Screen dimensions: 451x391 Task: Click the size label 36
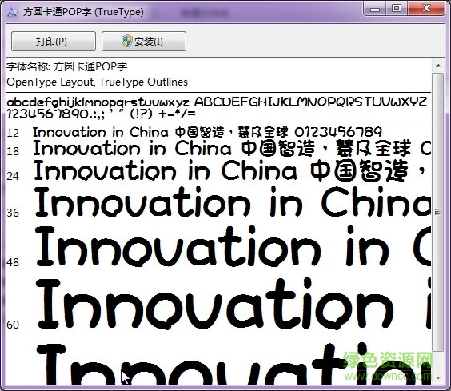(x=13, y=213)
